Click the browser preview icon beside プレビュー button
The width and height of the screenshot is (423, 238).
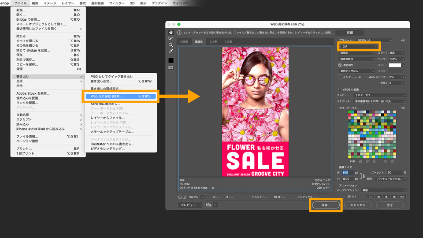click(x=208, y=205)
